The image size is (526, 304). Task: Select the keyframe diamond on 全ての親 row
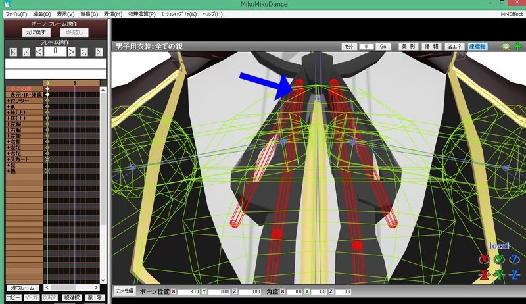[x=47, y=89]
